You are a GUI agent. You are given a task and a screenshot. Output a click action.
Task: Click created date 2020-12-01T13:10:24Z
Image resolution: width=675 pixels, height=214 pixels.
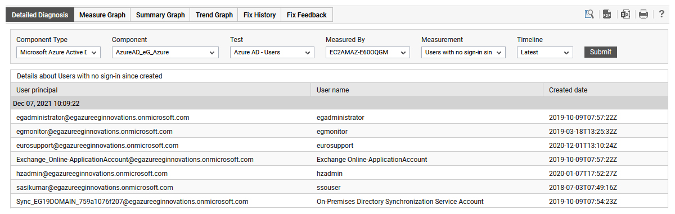pos(583,146)
